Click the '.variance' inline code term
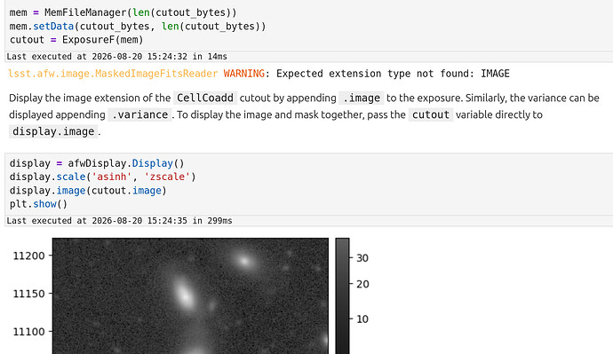The image size is (613, 354). 139,114
